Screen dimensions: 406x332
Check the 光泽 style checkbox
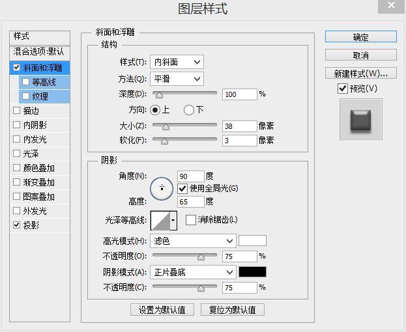click(16, 154)
